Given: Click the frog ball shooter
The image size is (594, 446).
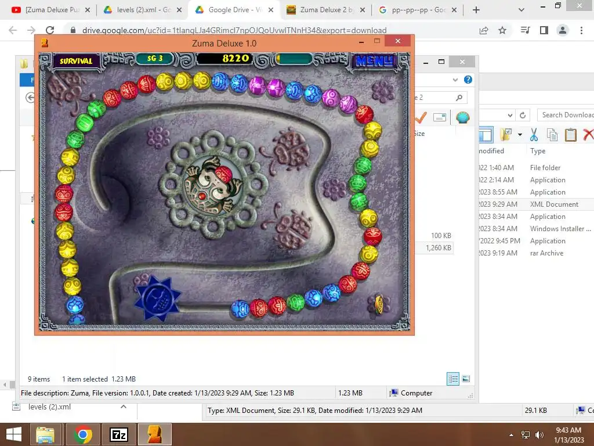Looking at the screenshot, I should pos(213,185).
